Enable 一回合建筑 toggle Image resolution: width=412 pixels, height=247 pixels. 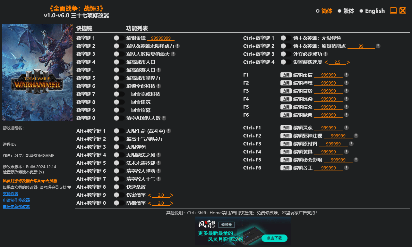pyautogui.click(x=119, y=102)
